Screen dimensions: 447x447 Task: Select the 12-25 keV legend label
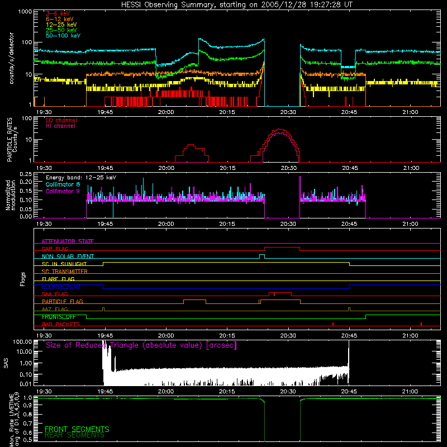[x=61, y=25]
